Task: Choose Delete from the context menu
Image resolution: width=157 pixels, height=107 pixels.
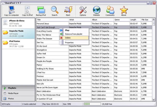Action: click(74, 38)
